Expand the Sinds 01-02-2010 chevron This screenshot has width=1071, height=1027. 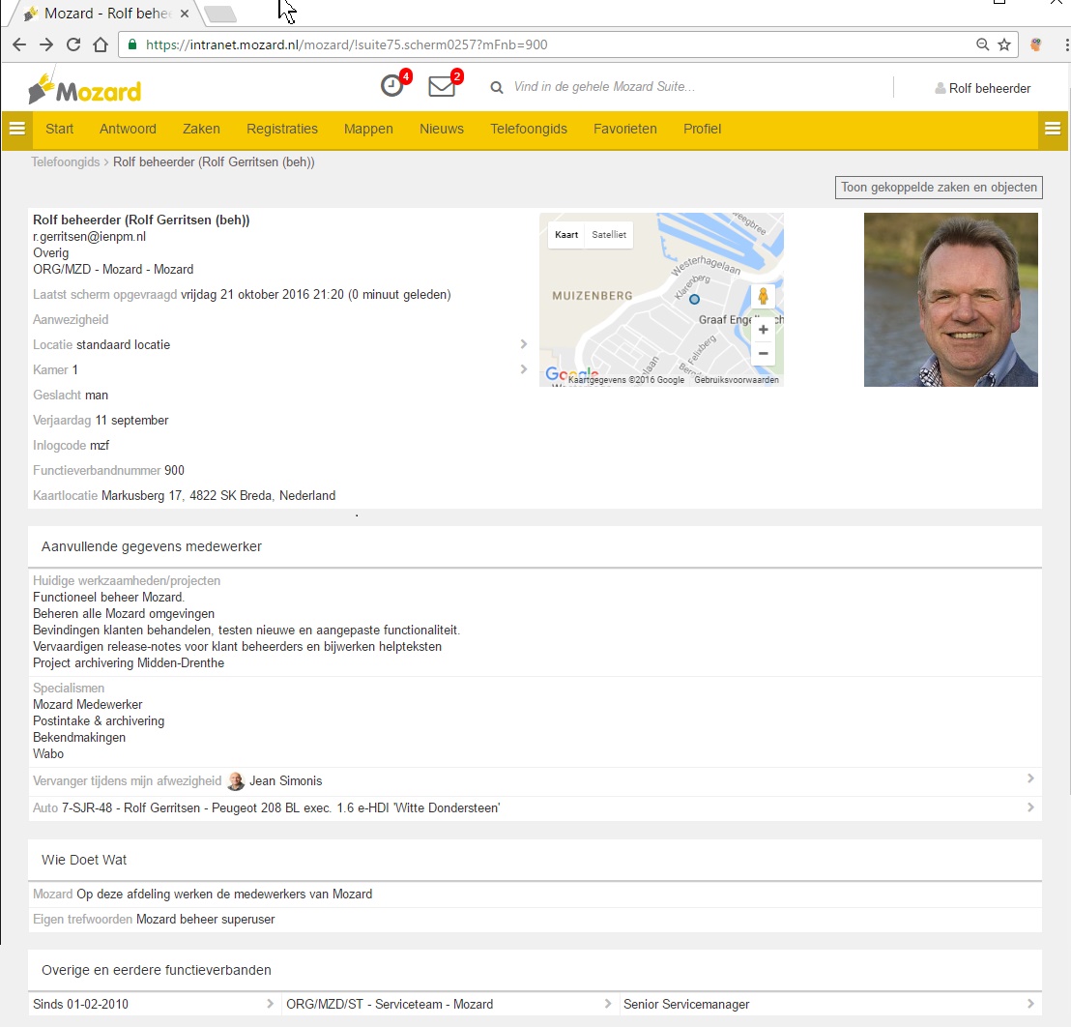coord(270,1004)
